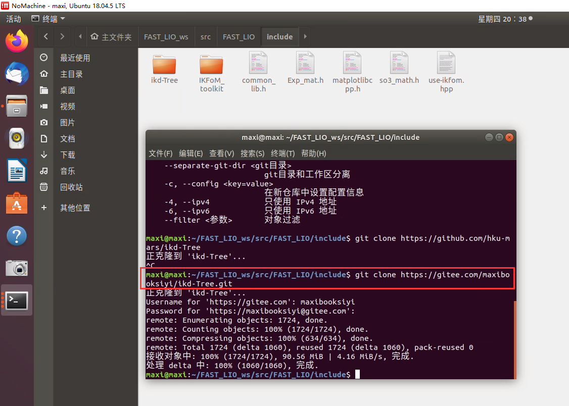The width and height of the screenshot is (569, 406).
Task: Launch the Screenshot camera app in dock
Action: (17, 268)
